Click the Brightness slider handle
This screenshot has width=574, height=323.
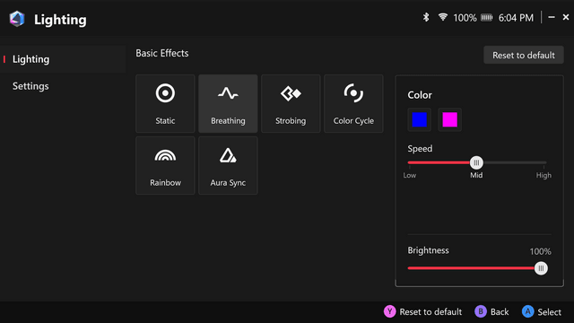pos(541,268)
